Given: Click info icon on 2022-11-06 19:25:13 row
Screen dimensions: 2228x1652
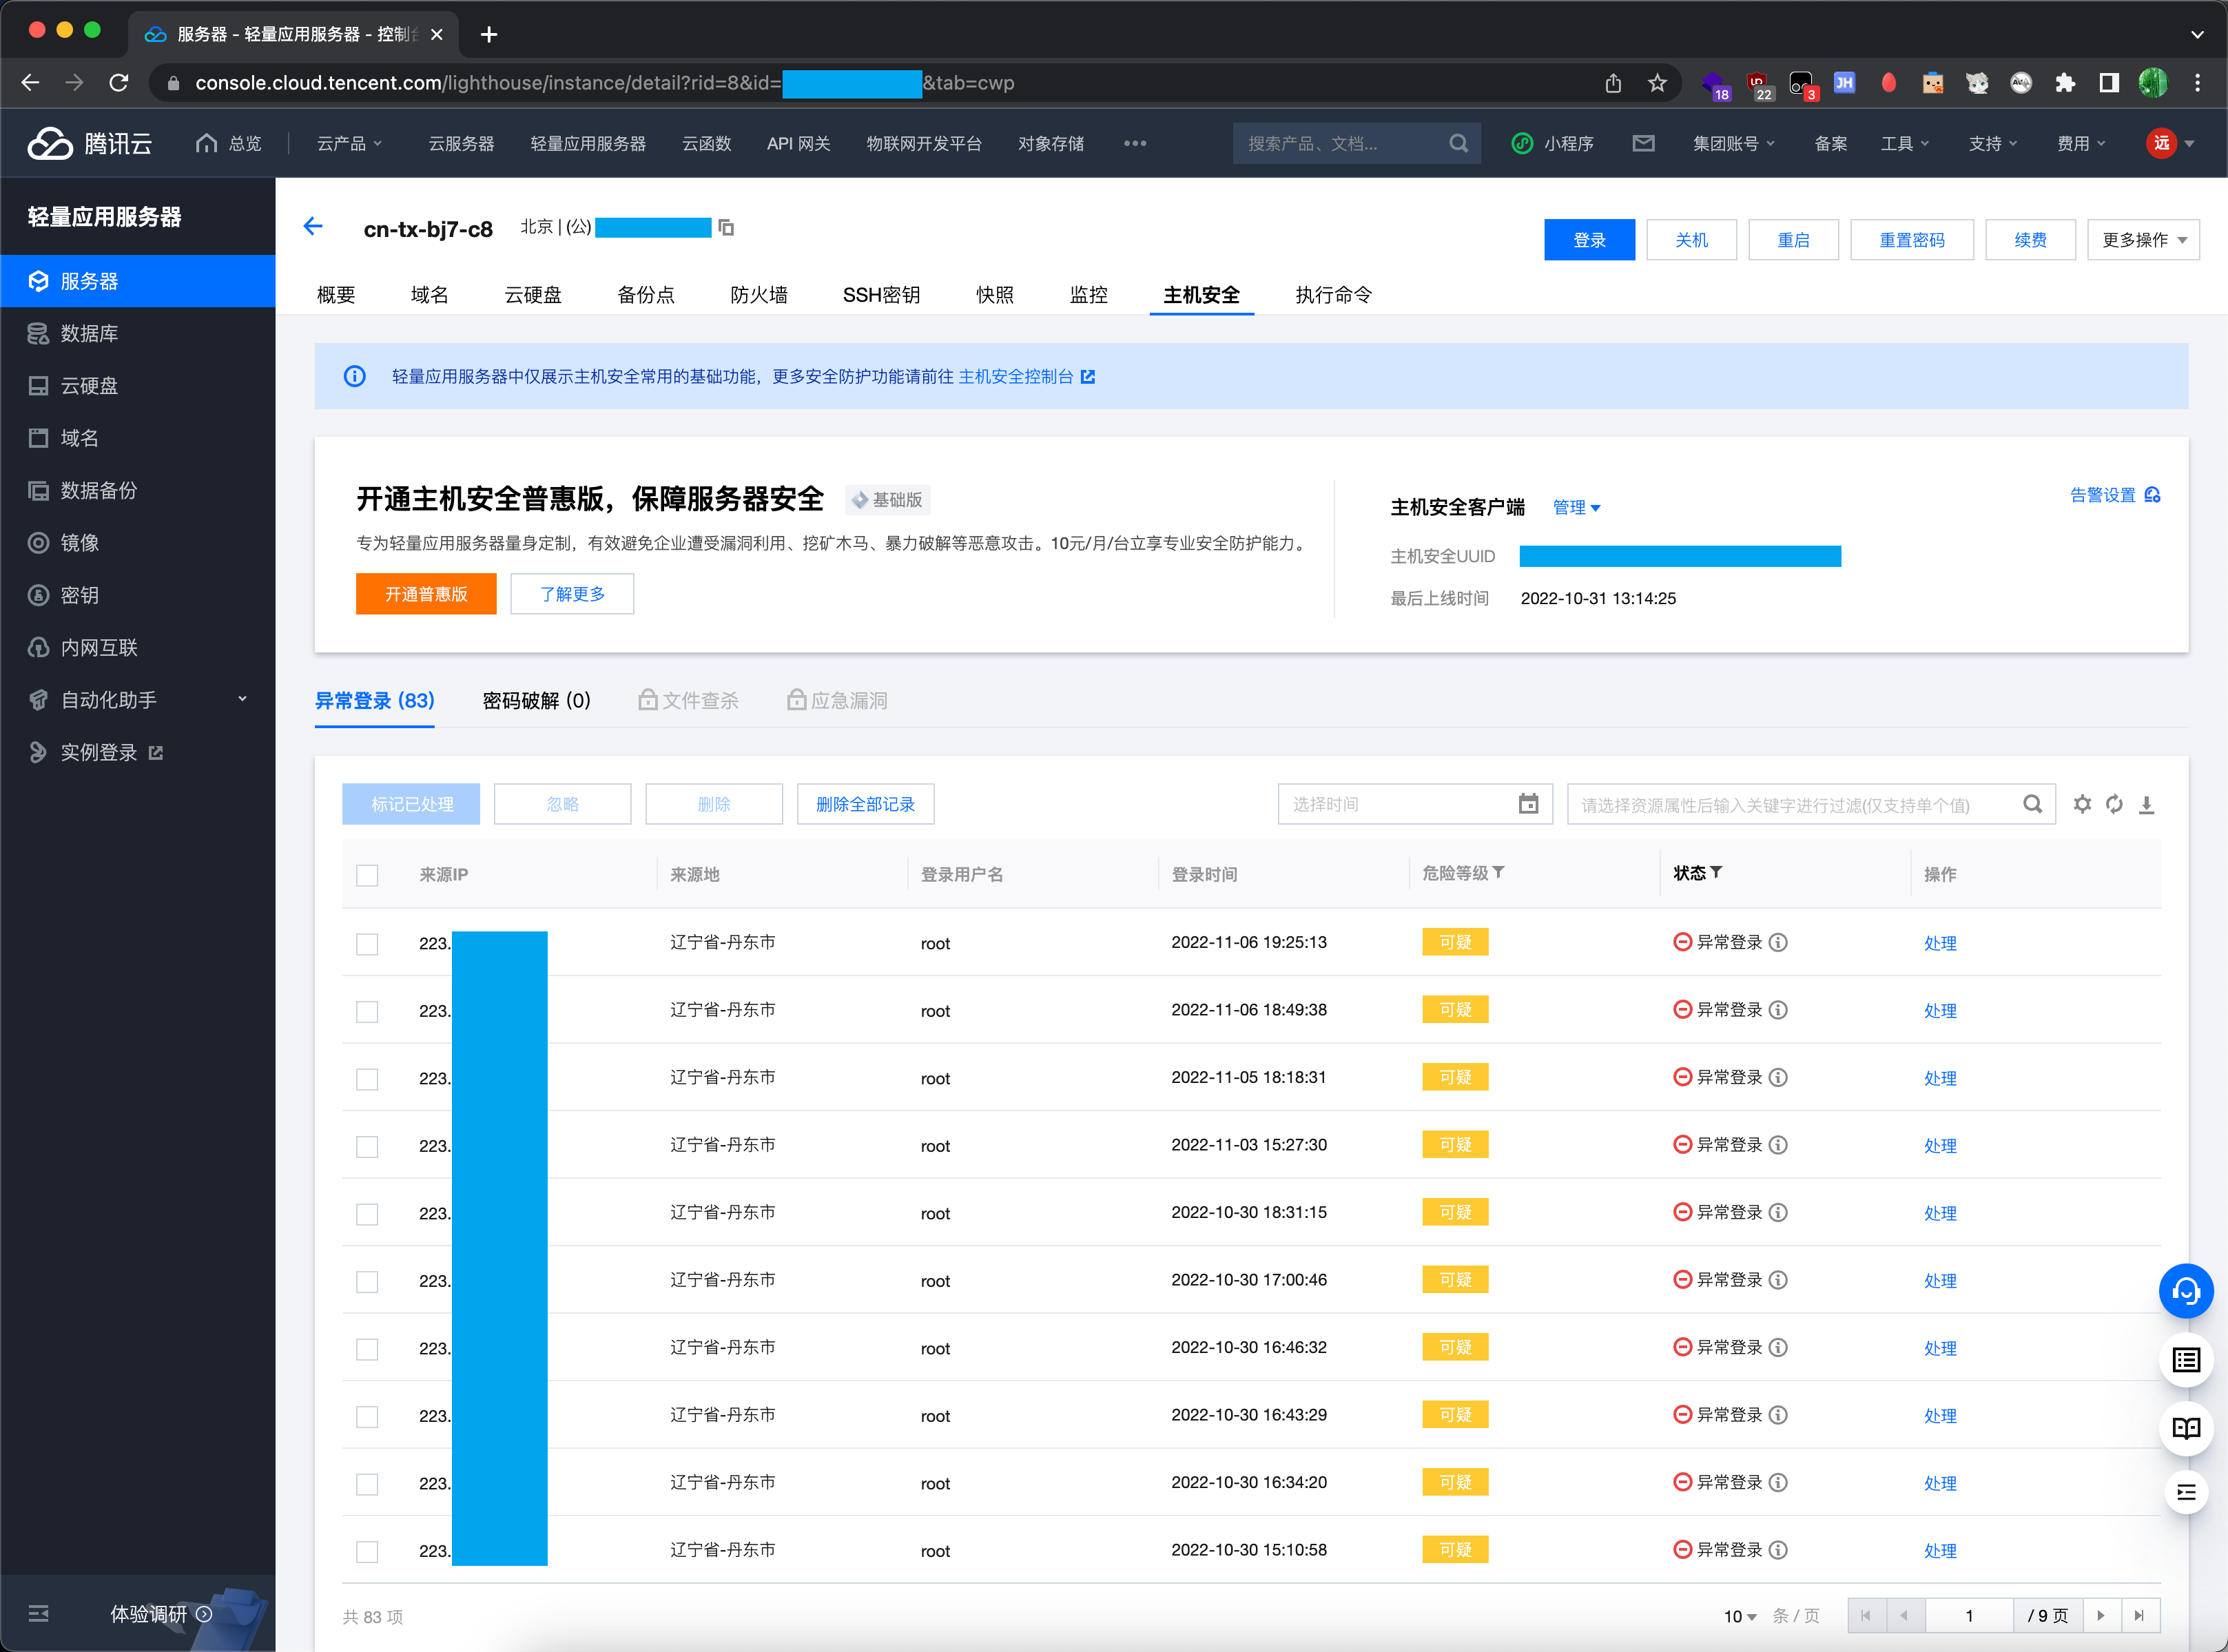Looking at the screenshot, I should coord(1777,942).
